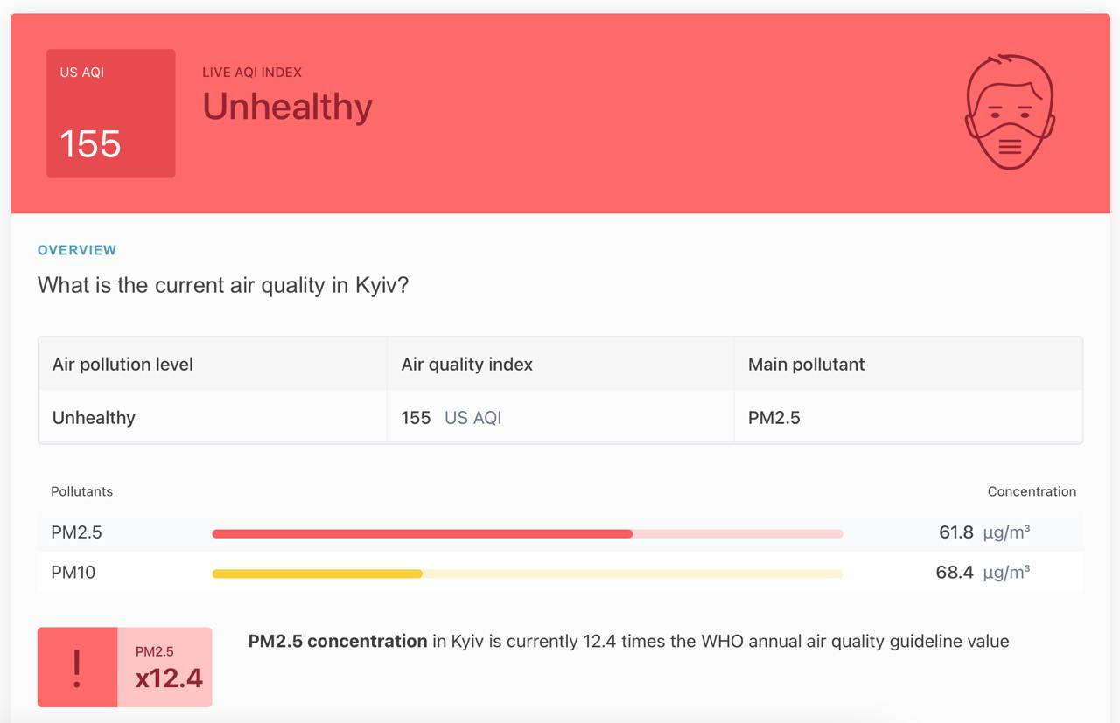Image resolution: width=1120 pixels, height=723 pixels.
Task: Click the OVERVIEW section label
Action: coord(77,250)
